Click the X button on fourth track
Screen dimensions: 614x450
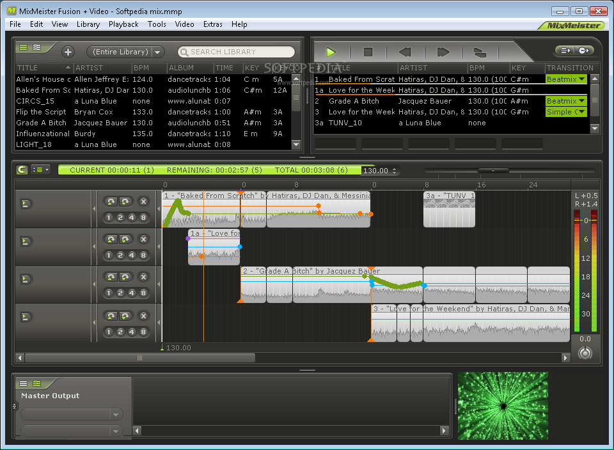point(144,316)
